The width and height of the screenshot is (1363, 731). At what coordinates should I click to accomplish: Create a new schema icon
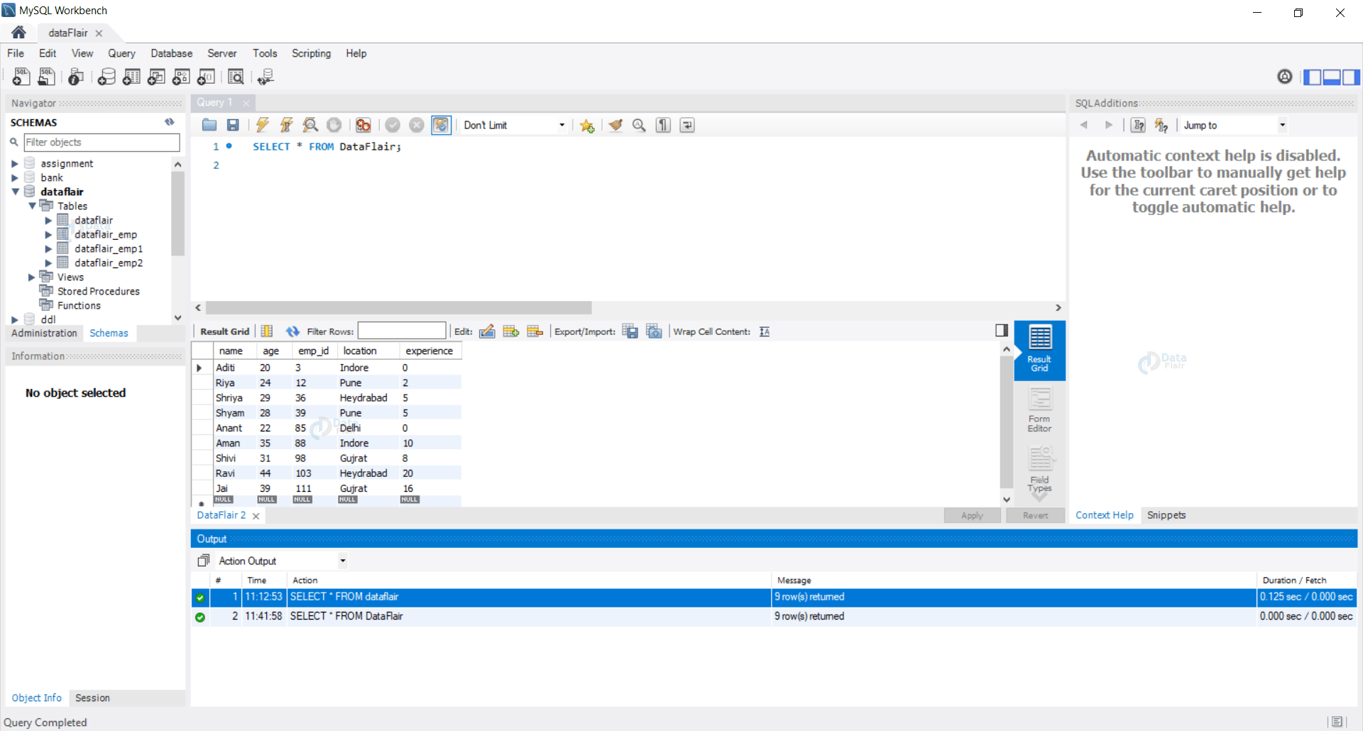[106, 77]
